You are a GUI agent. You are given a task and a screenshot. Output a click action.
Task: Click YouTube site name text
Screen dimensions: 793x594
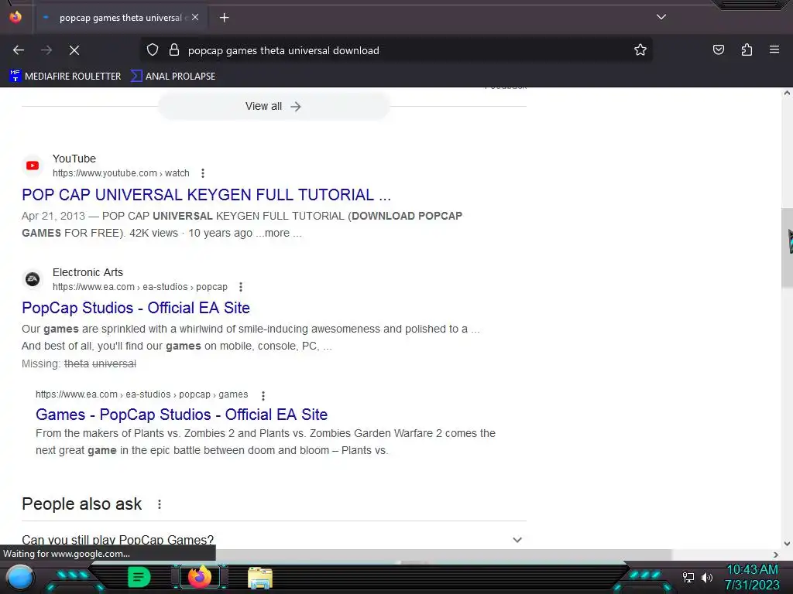pyautogui.click(x=74, y=159)
